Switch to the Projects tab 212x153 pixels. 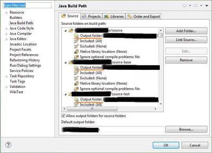click(91, 16)
